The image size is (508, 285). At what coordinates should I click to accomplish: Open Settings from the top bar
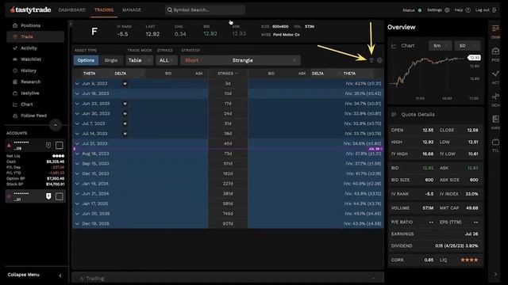(x=438, y=10)
